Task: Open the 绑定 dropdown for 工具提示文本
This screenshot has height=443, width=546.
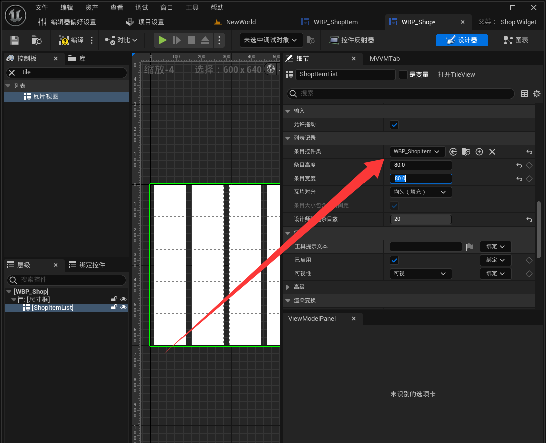Action: 495,247
